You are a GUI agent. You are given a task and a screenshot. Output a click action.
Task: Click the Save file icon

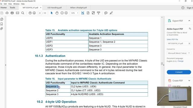(2, 13)
